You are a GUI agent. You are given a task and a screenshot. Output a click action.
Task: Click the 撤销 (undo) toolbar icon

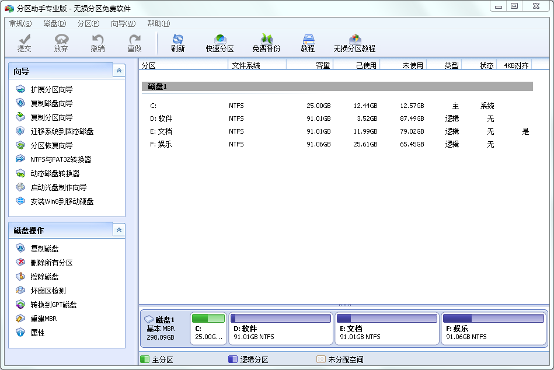[x=98, y=43]
